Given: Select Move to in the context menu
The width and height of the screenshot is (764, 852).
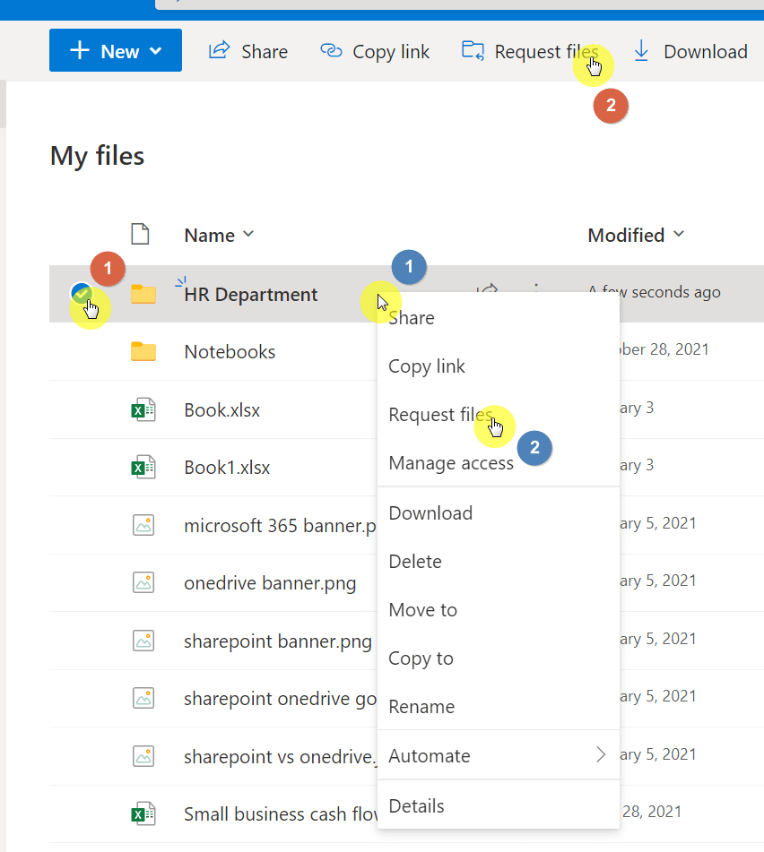Looking at the screenshot, I should (498, 609).
